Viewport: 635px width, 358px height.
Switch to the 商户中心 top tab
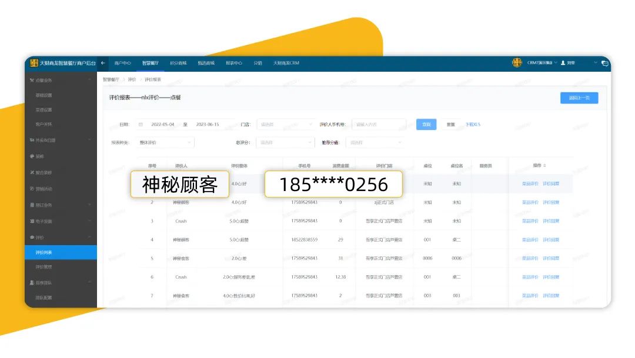(122, 63)
